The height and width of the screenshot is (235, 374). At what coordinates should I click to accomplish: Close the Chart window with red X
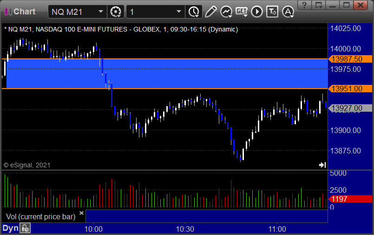click(361, 5)
